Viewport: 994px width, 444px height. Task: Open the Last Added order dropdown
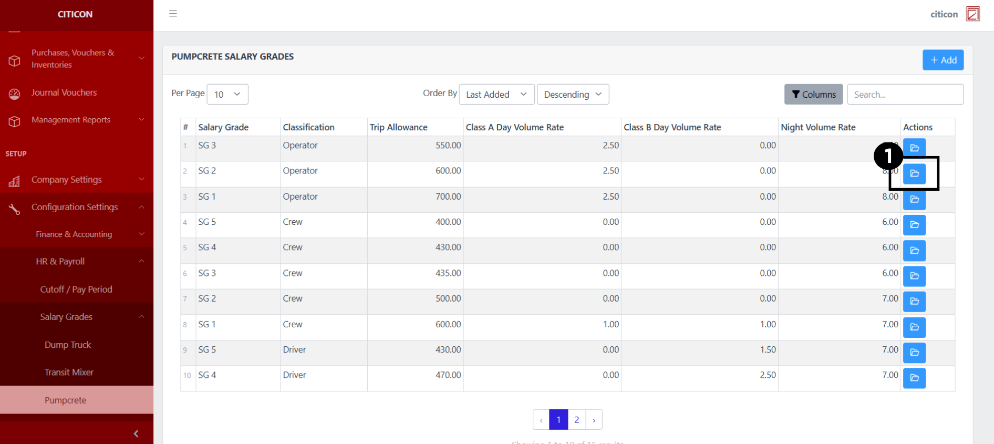click(496, 95)
